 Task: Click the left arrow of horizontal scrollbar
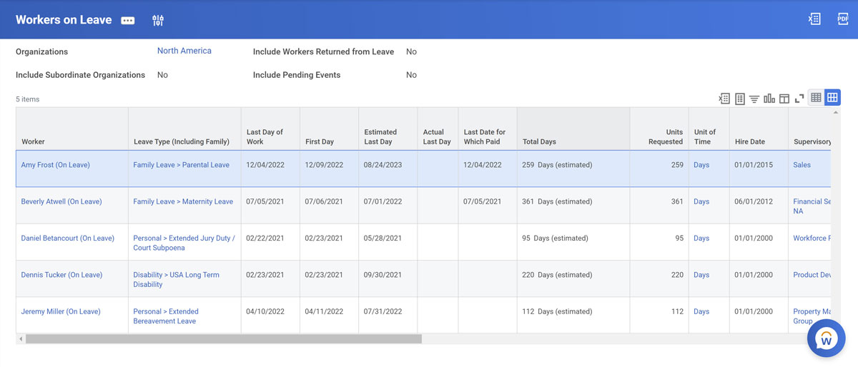click(x=21, y=339)
